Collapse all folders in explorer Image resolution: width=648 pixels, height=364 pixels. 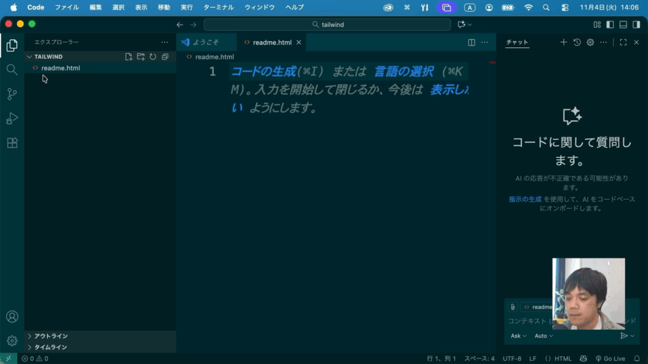tap(165, 57)
